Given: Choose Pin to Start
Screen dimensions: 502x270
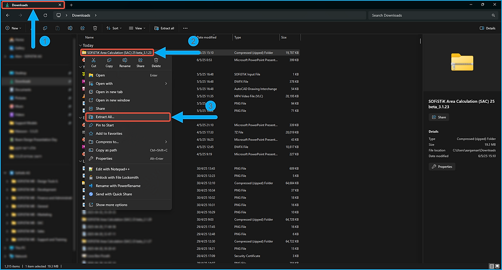Looking at the screenshot, I should 129,125.
